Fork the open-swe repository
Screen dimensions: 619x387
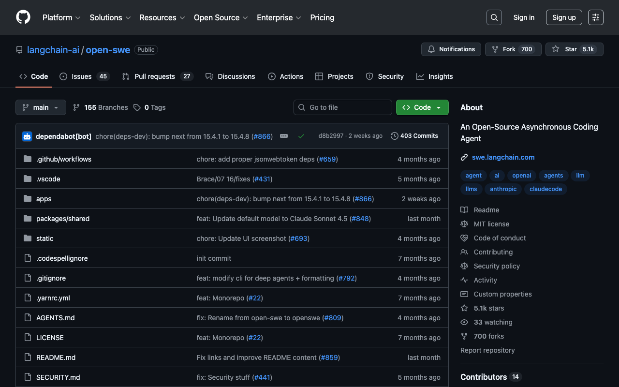pyautogui.click(x=513, y=49)
